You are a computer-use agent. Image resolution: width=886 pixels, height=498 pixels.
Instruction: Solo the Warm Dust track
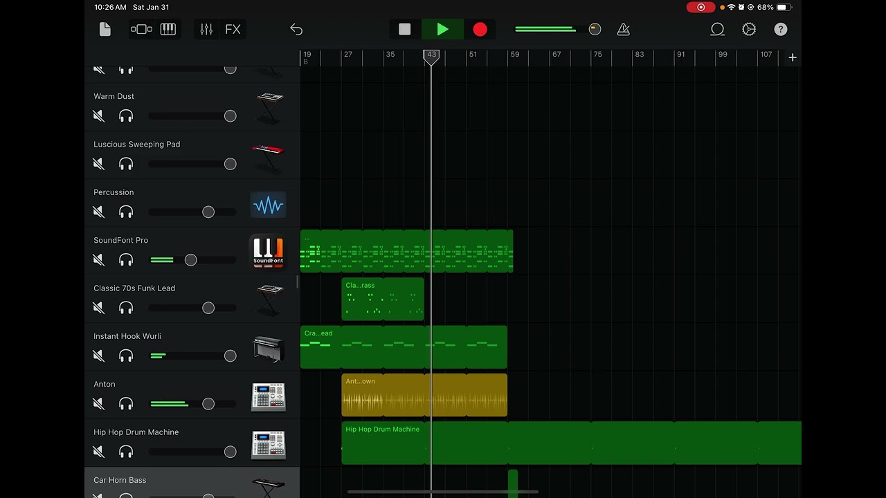pos(126,116)
